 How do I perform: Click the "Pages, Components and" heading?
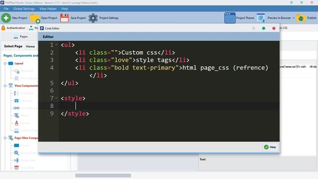(21, 55)
